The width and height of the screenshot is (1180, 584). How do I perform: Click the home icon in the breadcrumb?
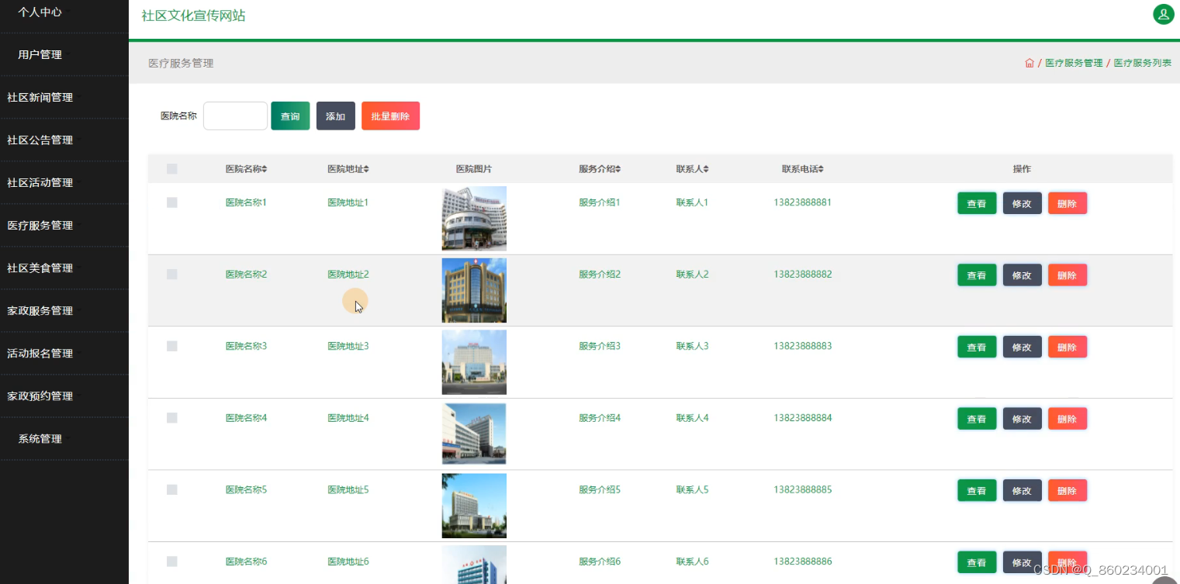click(1029, 63)
